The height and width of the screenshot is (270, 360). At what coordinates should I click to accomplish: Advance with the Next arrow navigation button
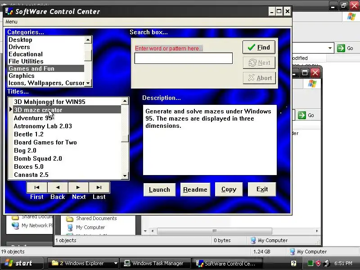78,187
